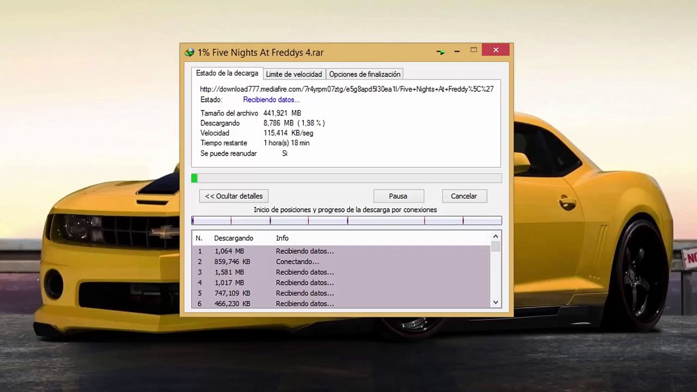Click the blue Estado value Recibiendo datos...
697x392 pixels.
coord(271,100)
